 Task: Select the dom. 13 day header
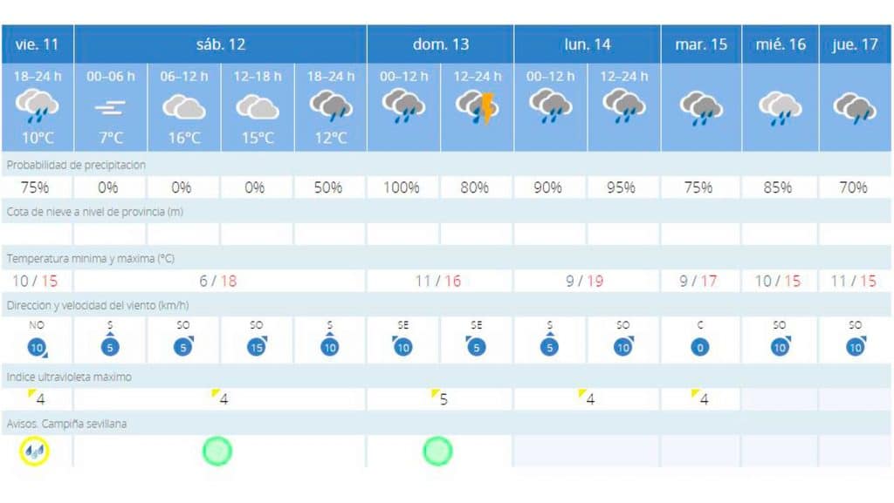point(441,44)
